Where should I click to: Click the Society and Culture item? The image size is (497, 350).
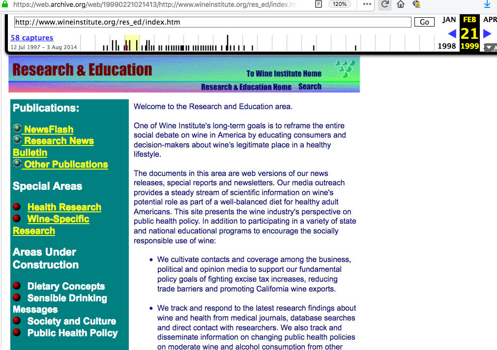click(x=72, y=321)
